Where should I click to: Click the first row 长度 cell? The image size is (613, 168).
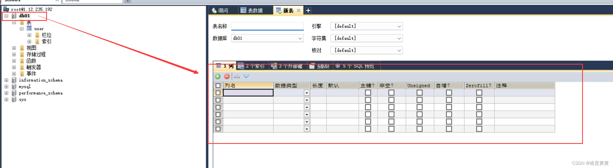pos(318,93)
